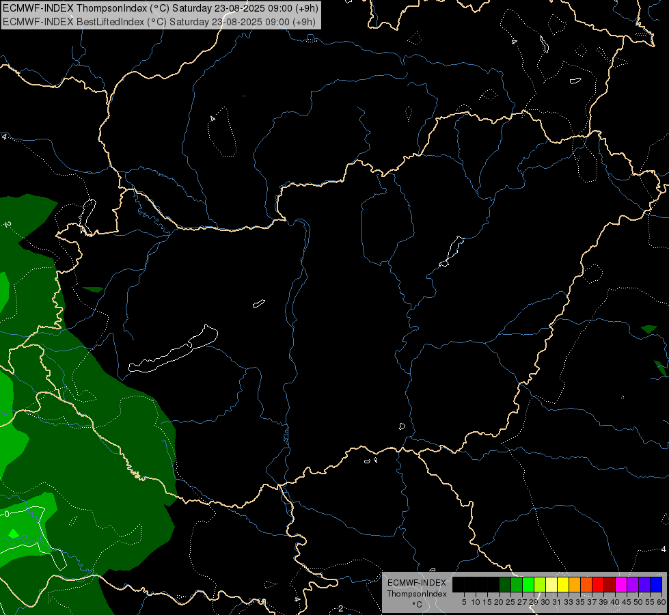Click the contour label 0 in bright green area

(7, 515)
